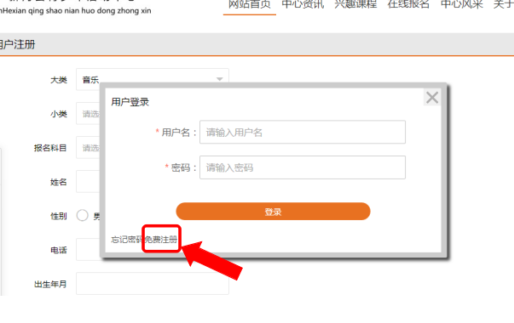Expand the 大类 dropdown showing 音乐
514x323 pixels.
[x=153, y=79]
